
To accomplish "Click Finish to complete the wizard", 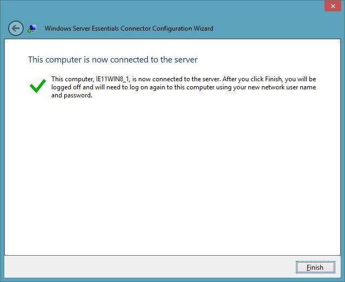I will pos(315,267).
